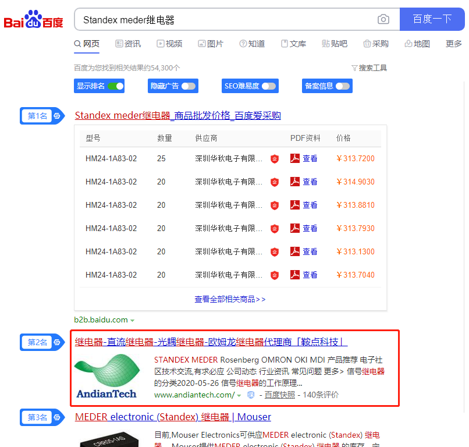Click red shield badge in ¥313.8810 row
Viewport: 469px width, 447px height.
(275, 205)
